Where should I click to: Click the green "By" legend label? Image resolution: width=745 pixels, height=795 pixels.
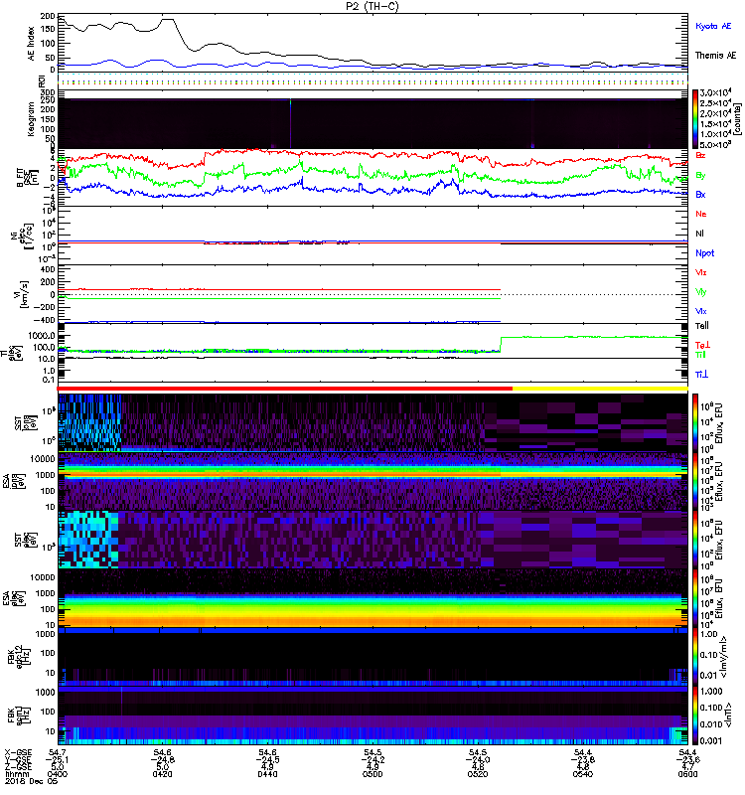click(x=700, y=176)
